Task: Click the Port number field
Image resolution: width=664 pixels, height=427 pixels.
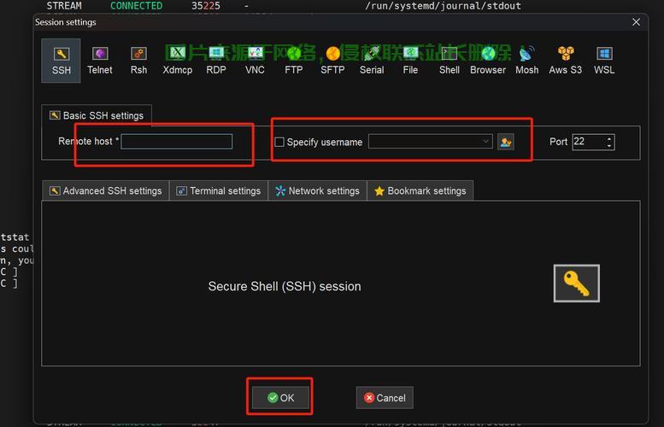Action: pos(589,142)
